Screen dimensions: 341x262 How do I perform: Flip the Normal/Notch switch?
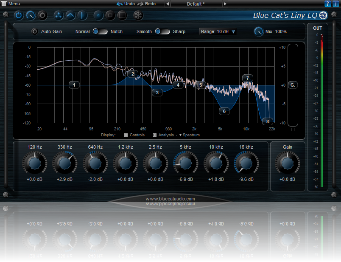click(x=100, y=31)
